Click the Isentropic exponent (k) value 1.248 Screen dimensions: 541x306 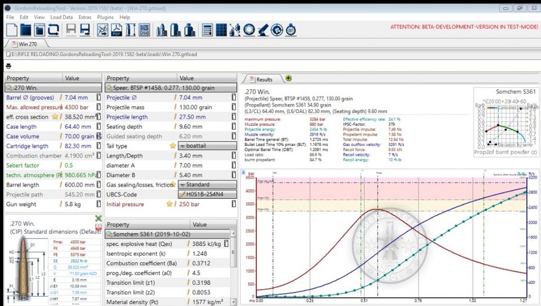coord(200,254)
